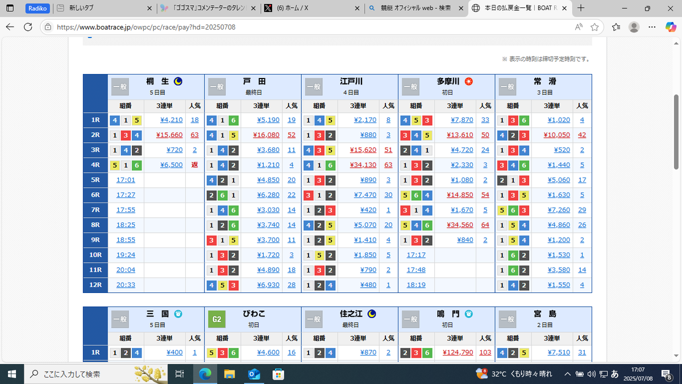Screen dimensions: 682x384
Task: Switch to the ゴゴスマ コメンテーター tab
Action: [208, 9]
